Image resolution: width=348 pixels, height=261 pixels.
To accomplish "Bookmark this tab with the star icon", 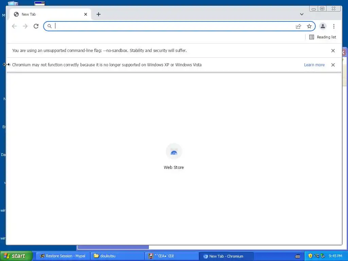I will click(309, 26).
